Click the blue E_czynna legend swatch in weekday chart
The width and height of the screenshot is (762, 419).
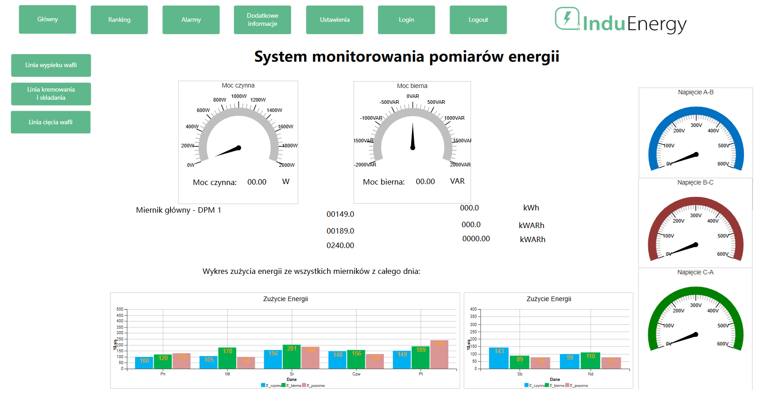click(263, 385)
